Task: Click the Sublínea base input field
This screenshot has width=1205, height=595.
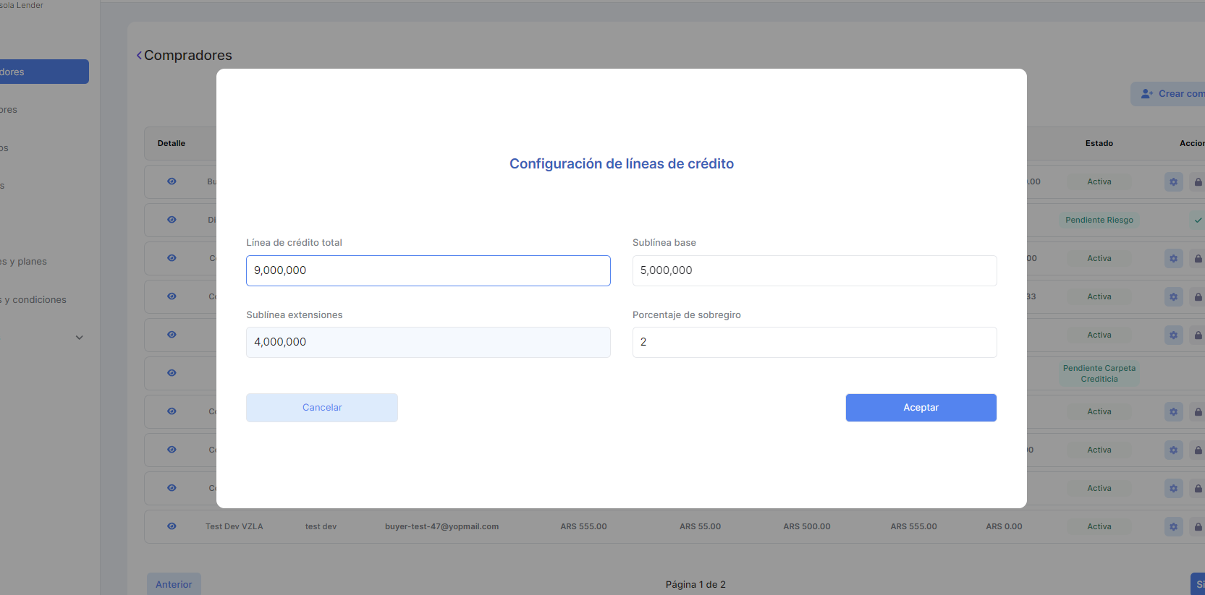Action: coord(814,270)
